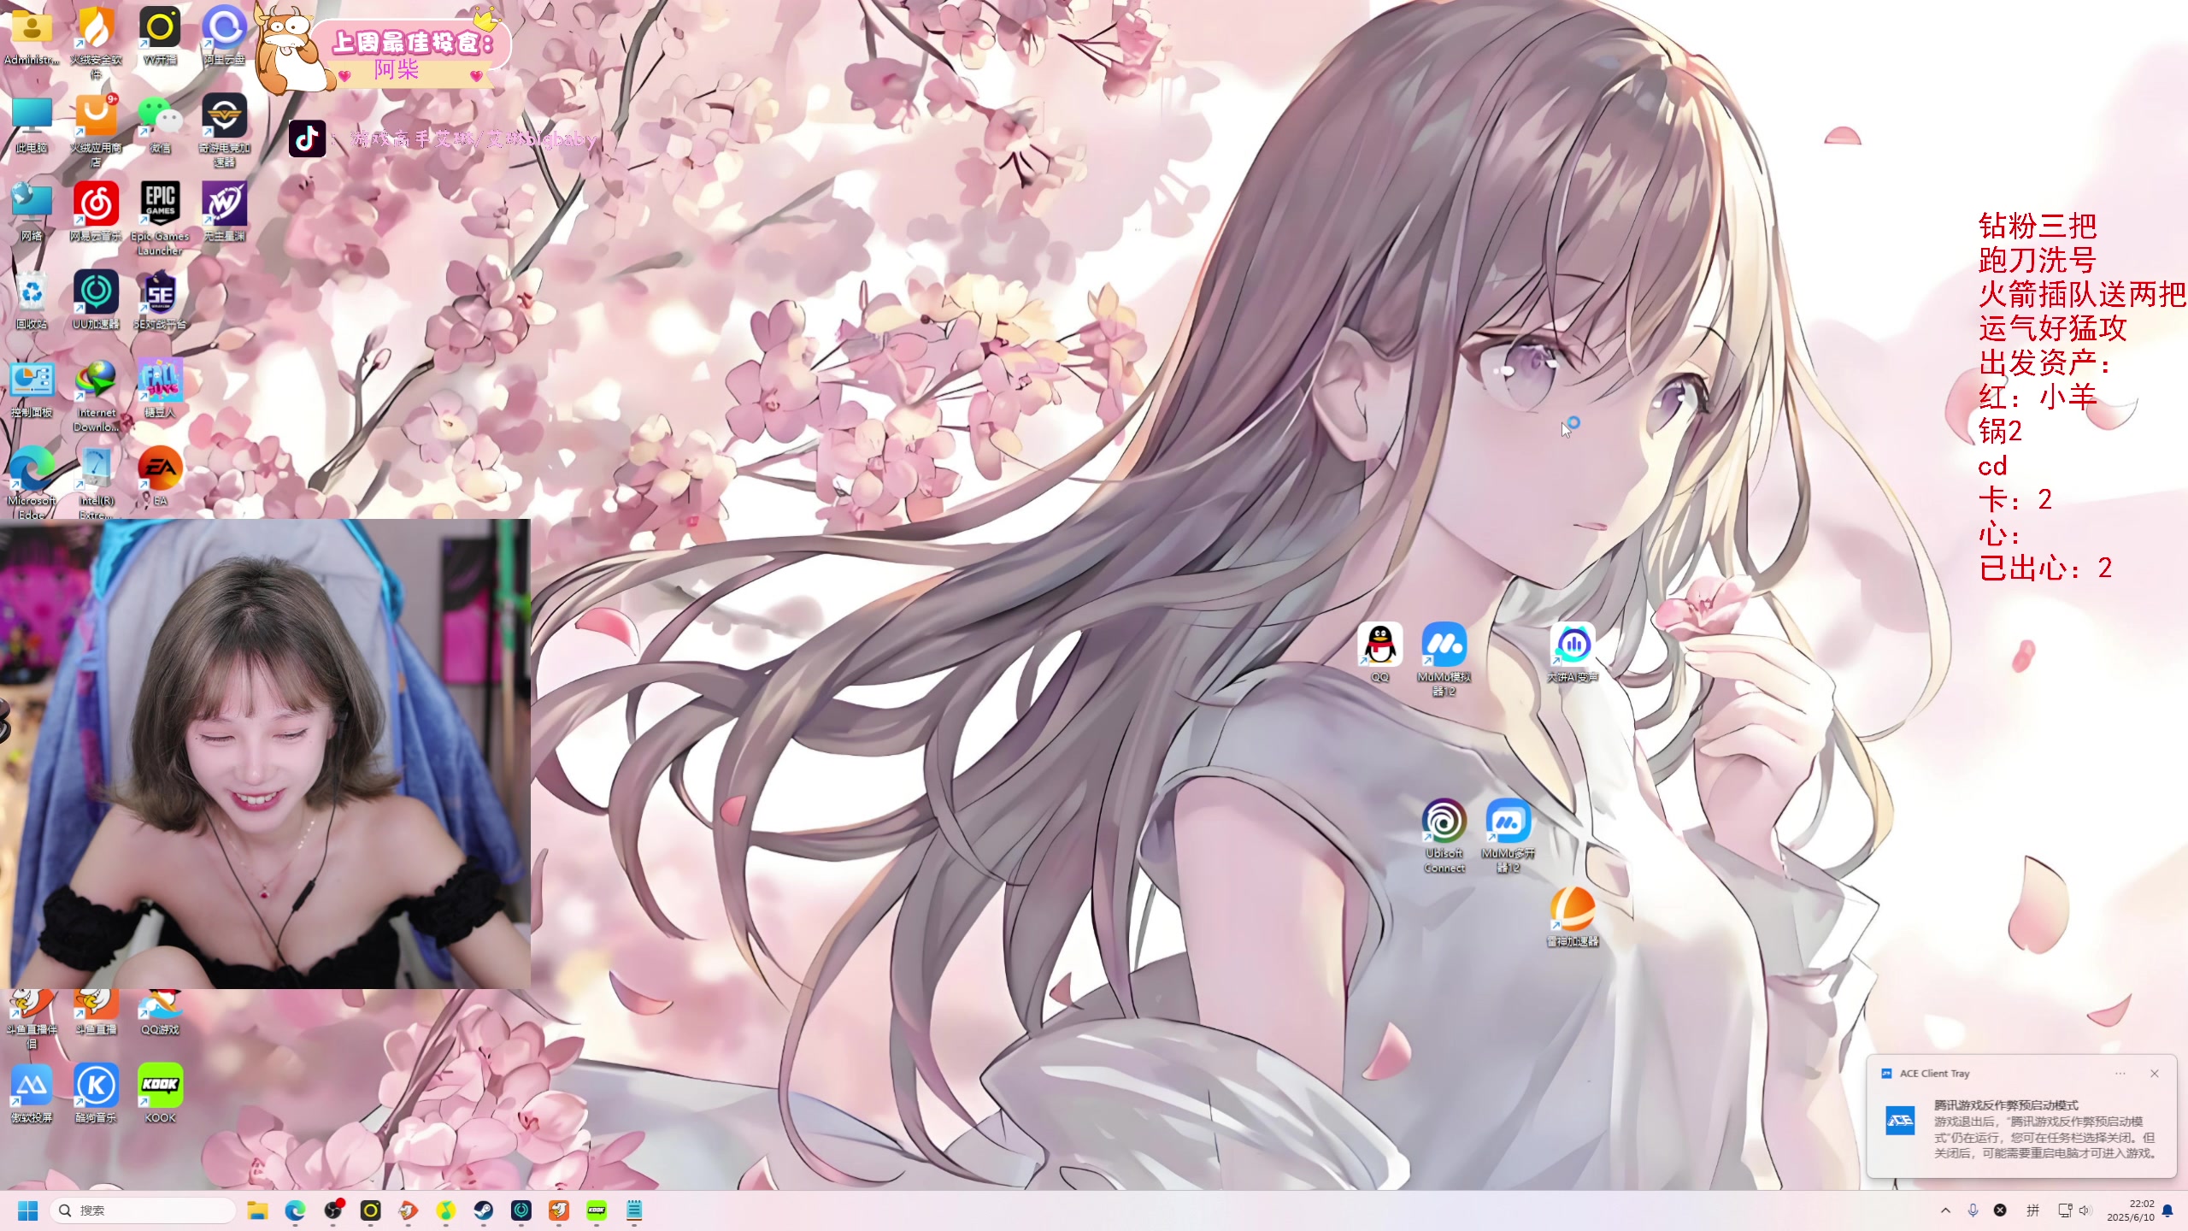Launch 微信 WeChat from the desktop
Screen dimensions: 2188x1231
(160, 125)
